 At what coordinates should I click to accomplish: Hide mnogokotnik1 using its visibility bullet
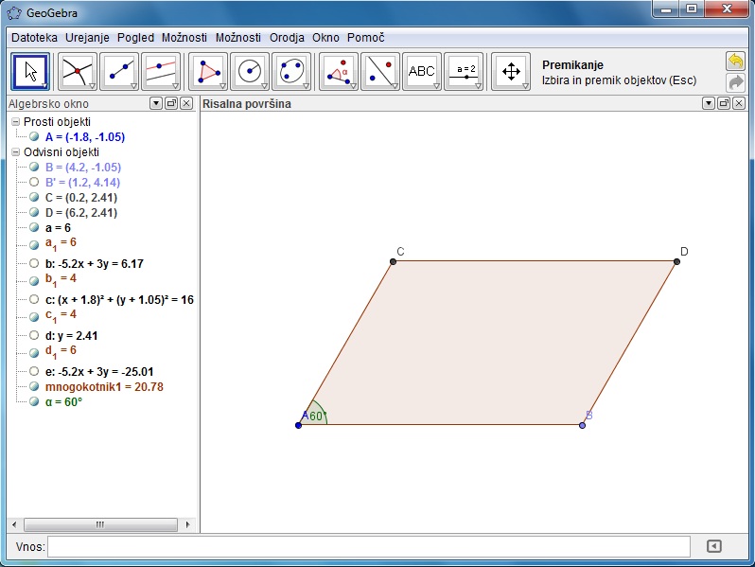(x=34, y=386)
